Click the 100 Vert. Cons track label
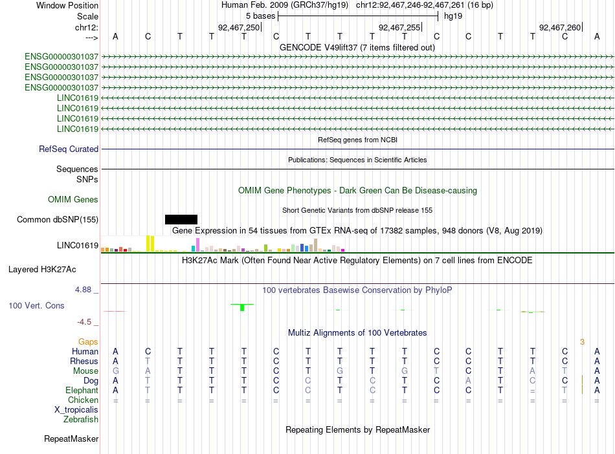The image size is (615, 454). tap(36, 305)
